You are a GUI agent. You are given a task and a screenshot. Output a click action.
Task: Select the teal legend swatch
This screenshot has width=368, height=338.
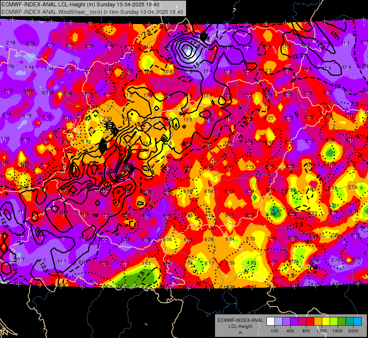coord(350,321)
